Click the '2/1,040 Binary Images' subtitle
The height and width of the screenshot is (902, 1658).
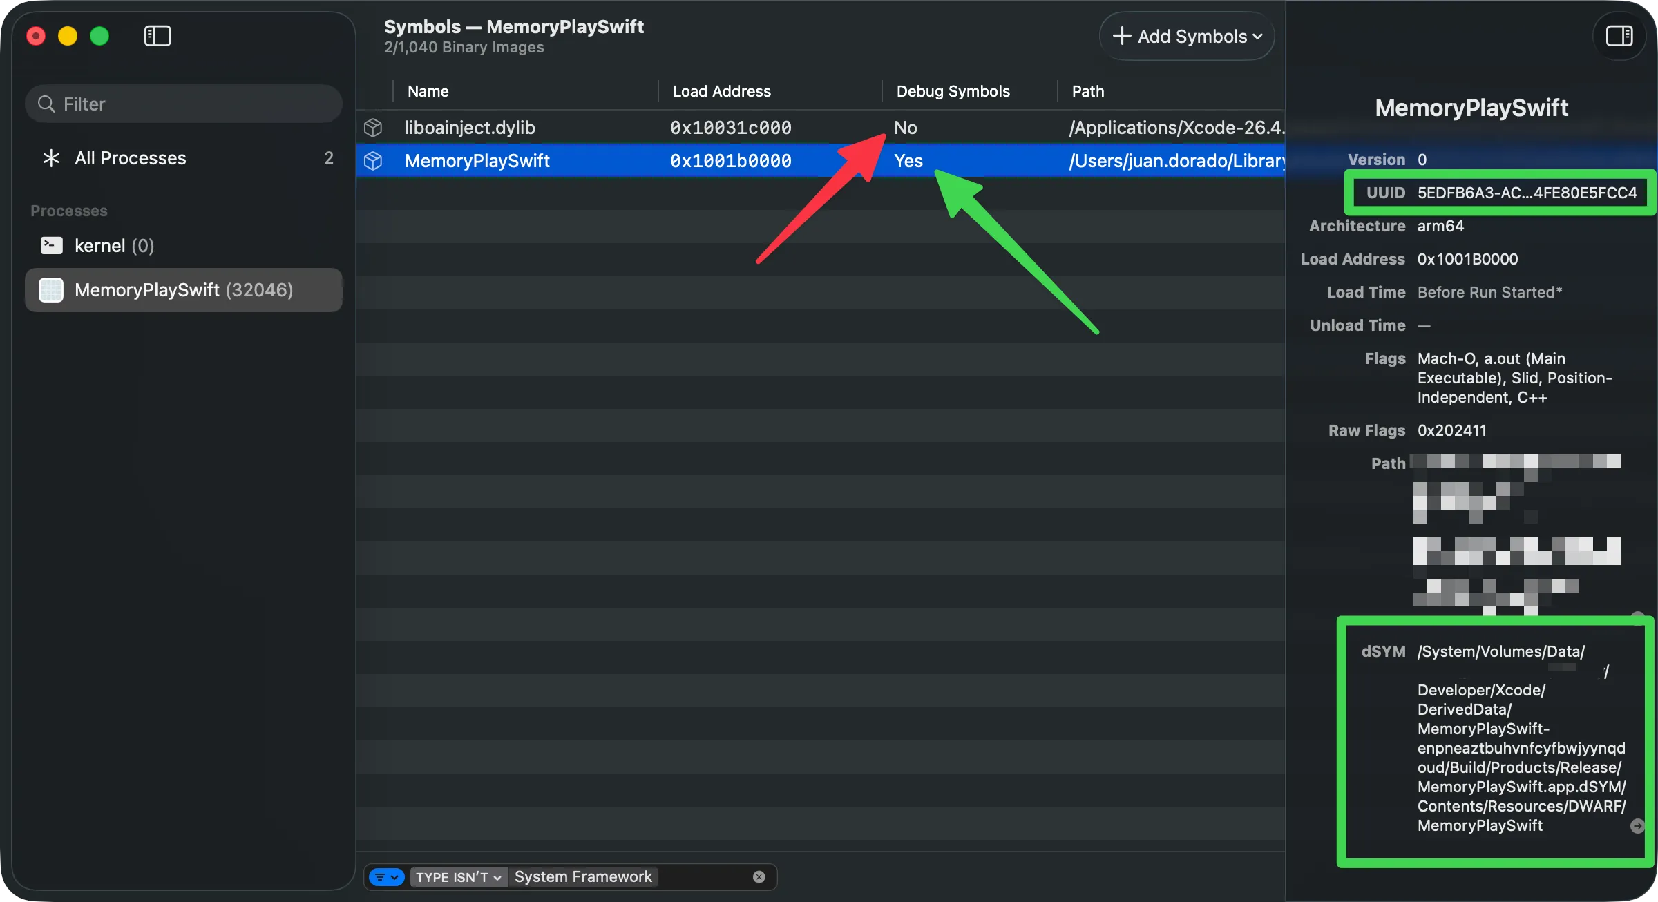[x=464, y=47]
